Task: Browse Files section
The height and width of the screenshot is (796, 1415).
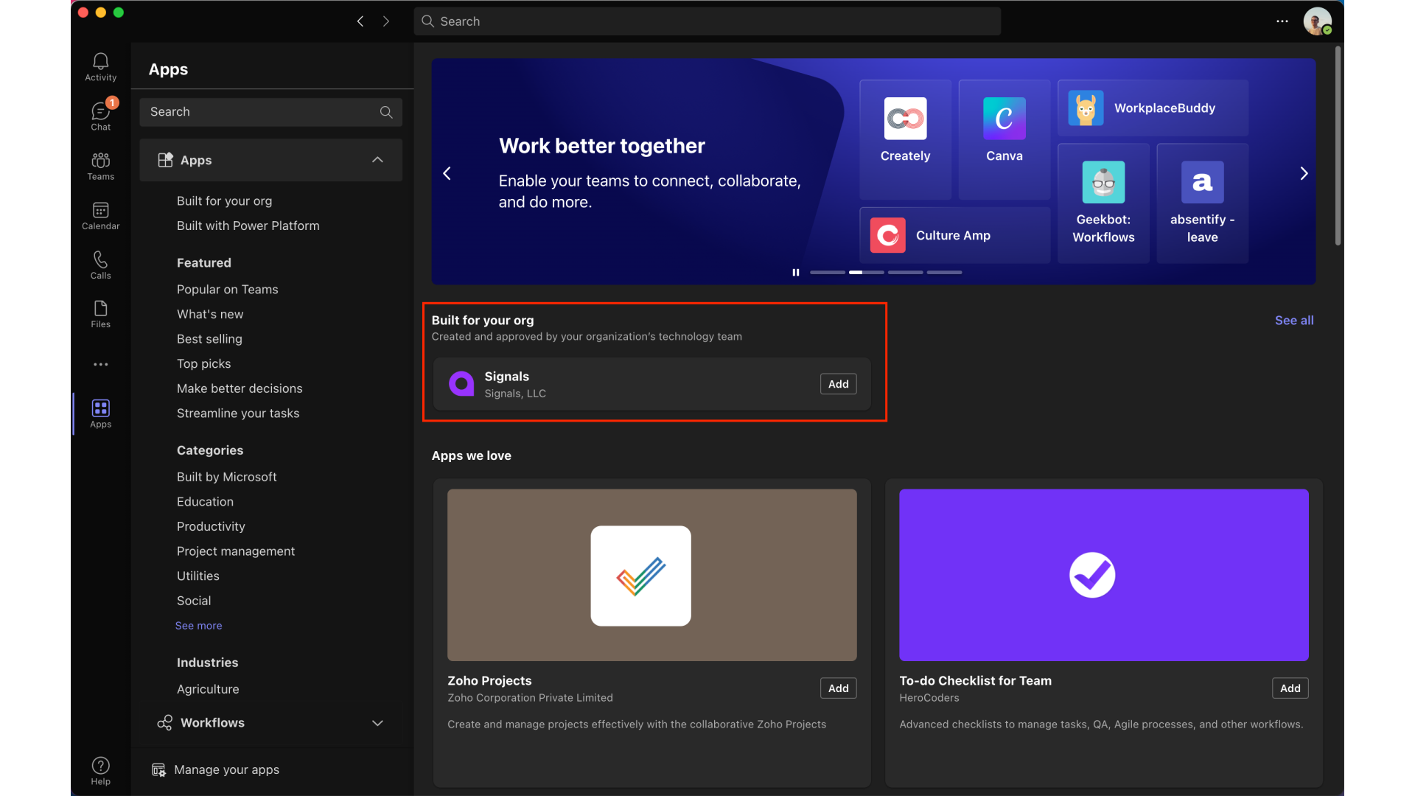Action: coord(99,314)
